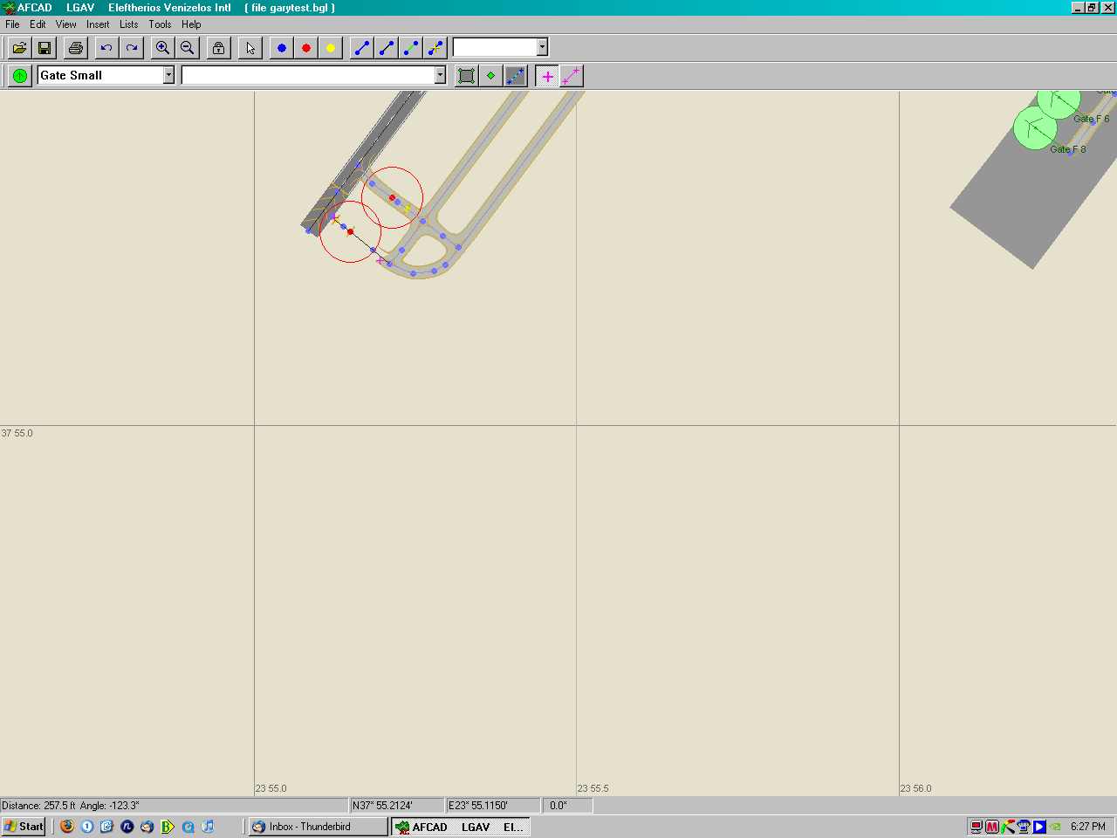Screen dimensions: 1117x838
Task: Toggle the gray apron link tool
Action: pos(516,76)
